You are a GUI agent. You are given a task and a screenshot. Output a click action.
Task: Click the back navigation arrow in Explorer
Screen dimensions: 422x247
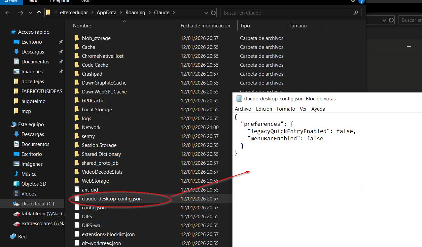[8, 13]
